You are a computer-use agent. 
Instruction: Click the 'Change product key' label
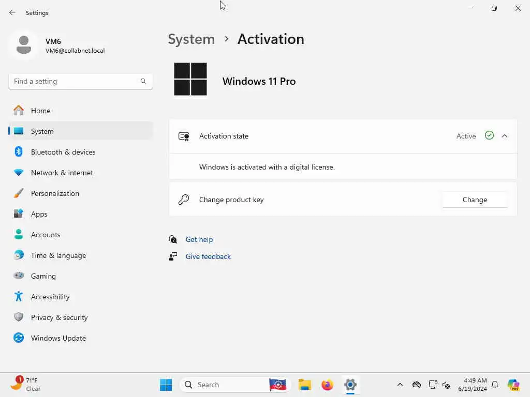[x=231, y=200]
